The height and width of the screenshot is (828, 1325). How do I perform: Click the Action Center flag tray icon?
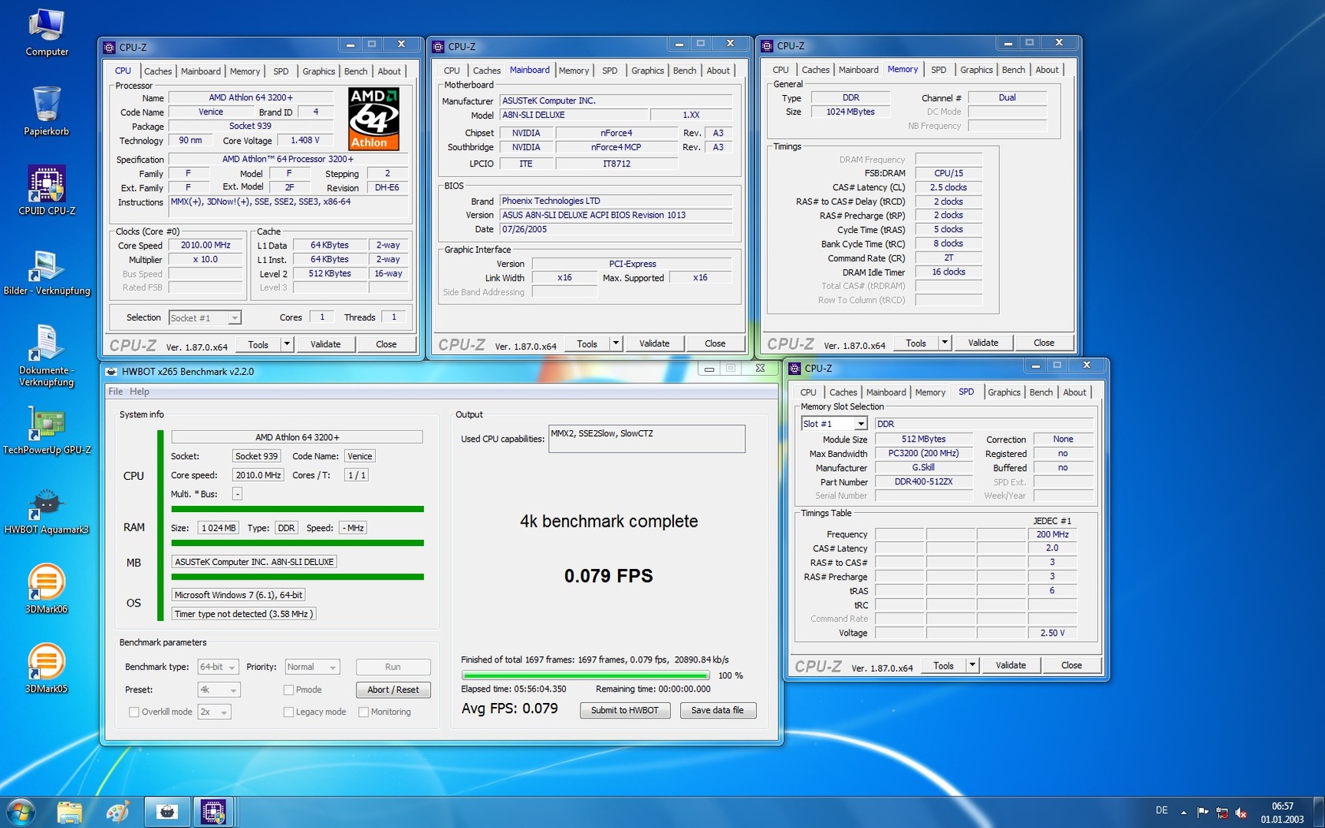pos(1202,813)
